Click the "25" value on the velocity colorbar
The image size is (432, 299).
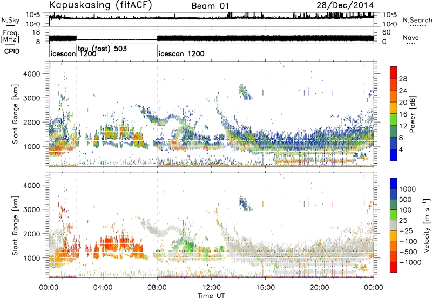point(403,220)
